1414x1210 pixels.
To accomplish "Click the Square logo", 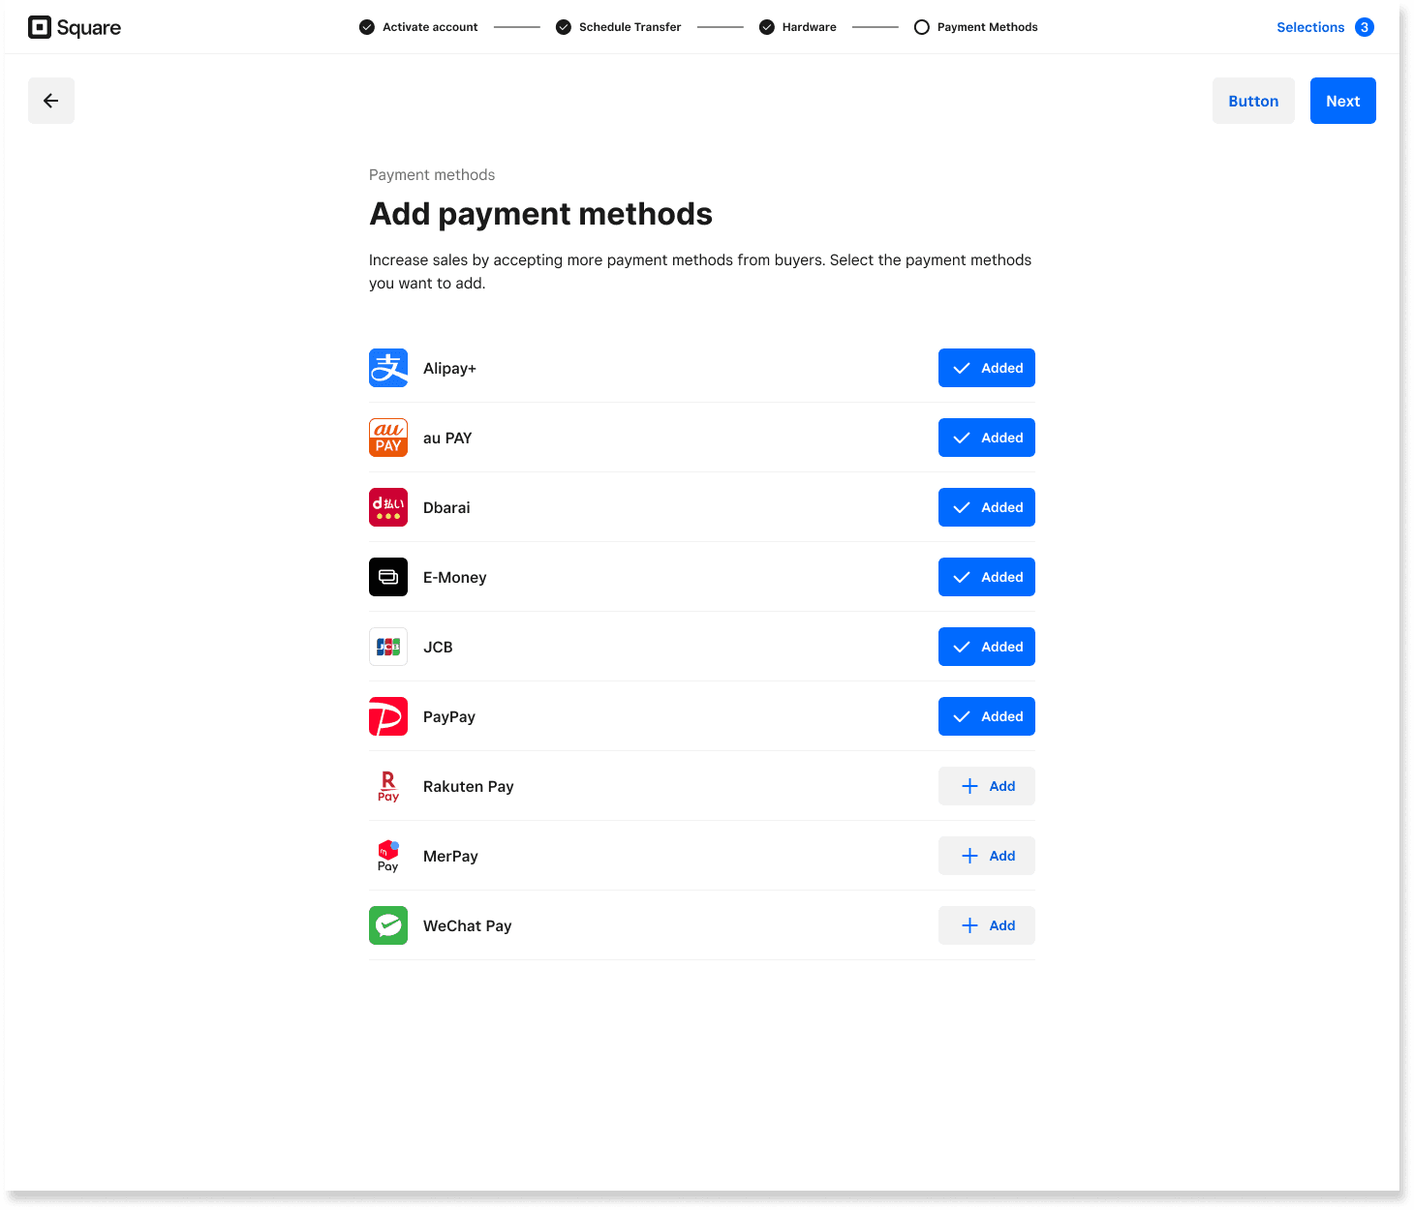I will (75, 27).
